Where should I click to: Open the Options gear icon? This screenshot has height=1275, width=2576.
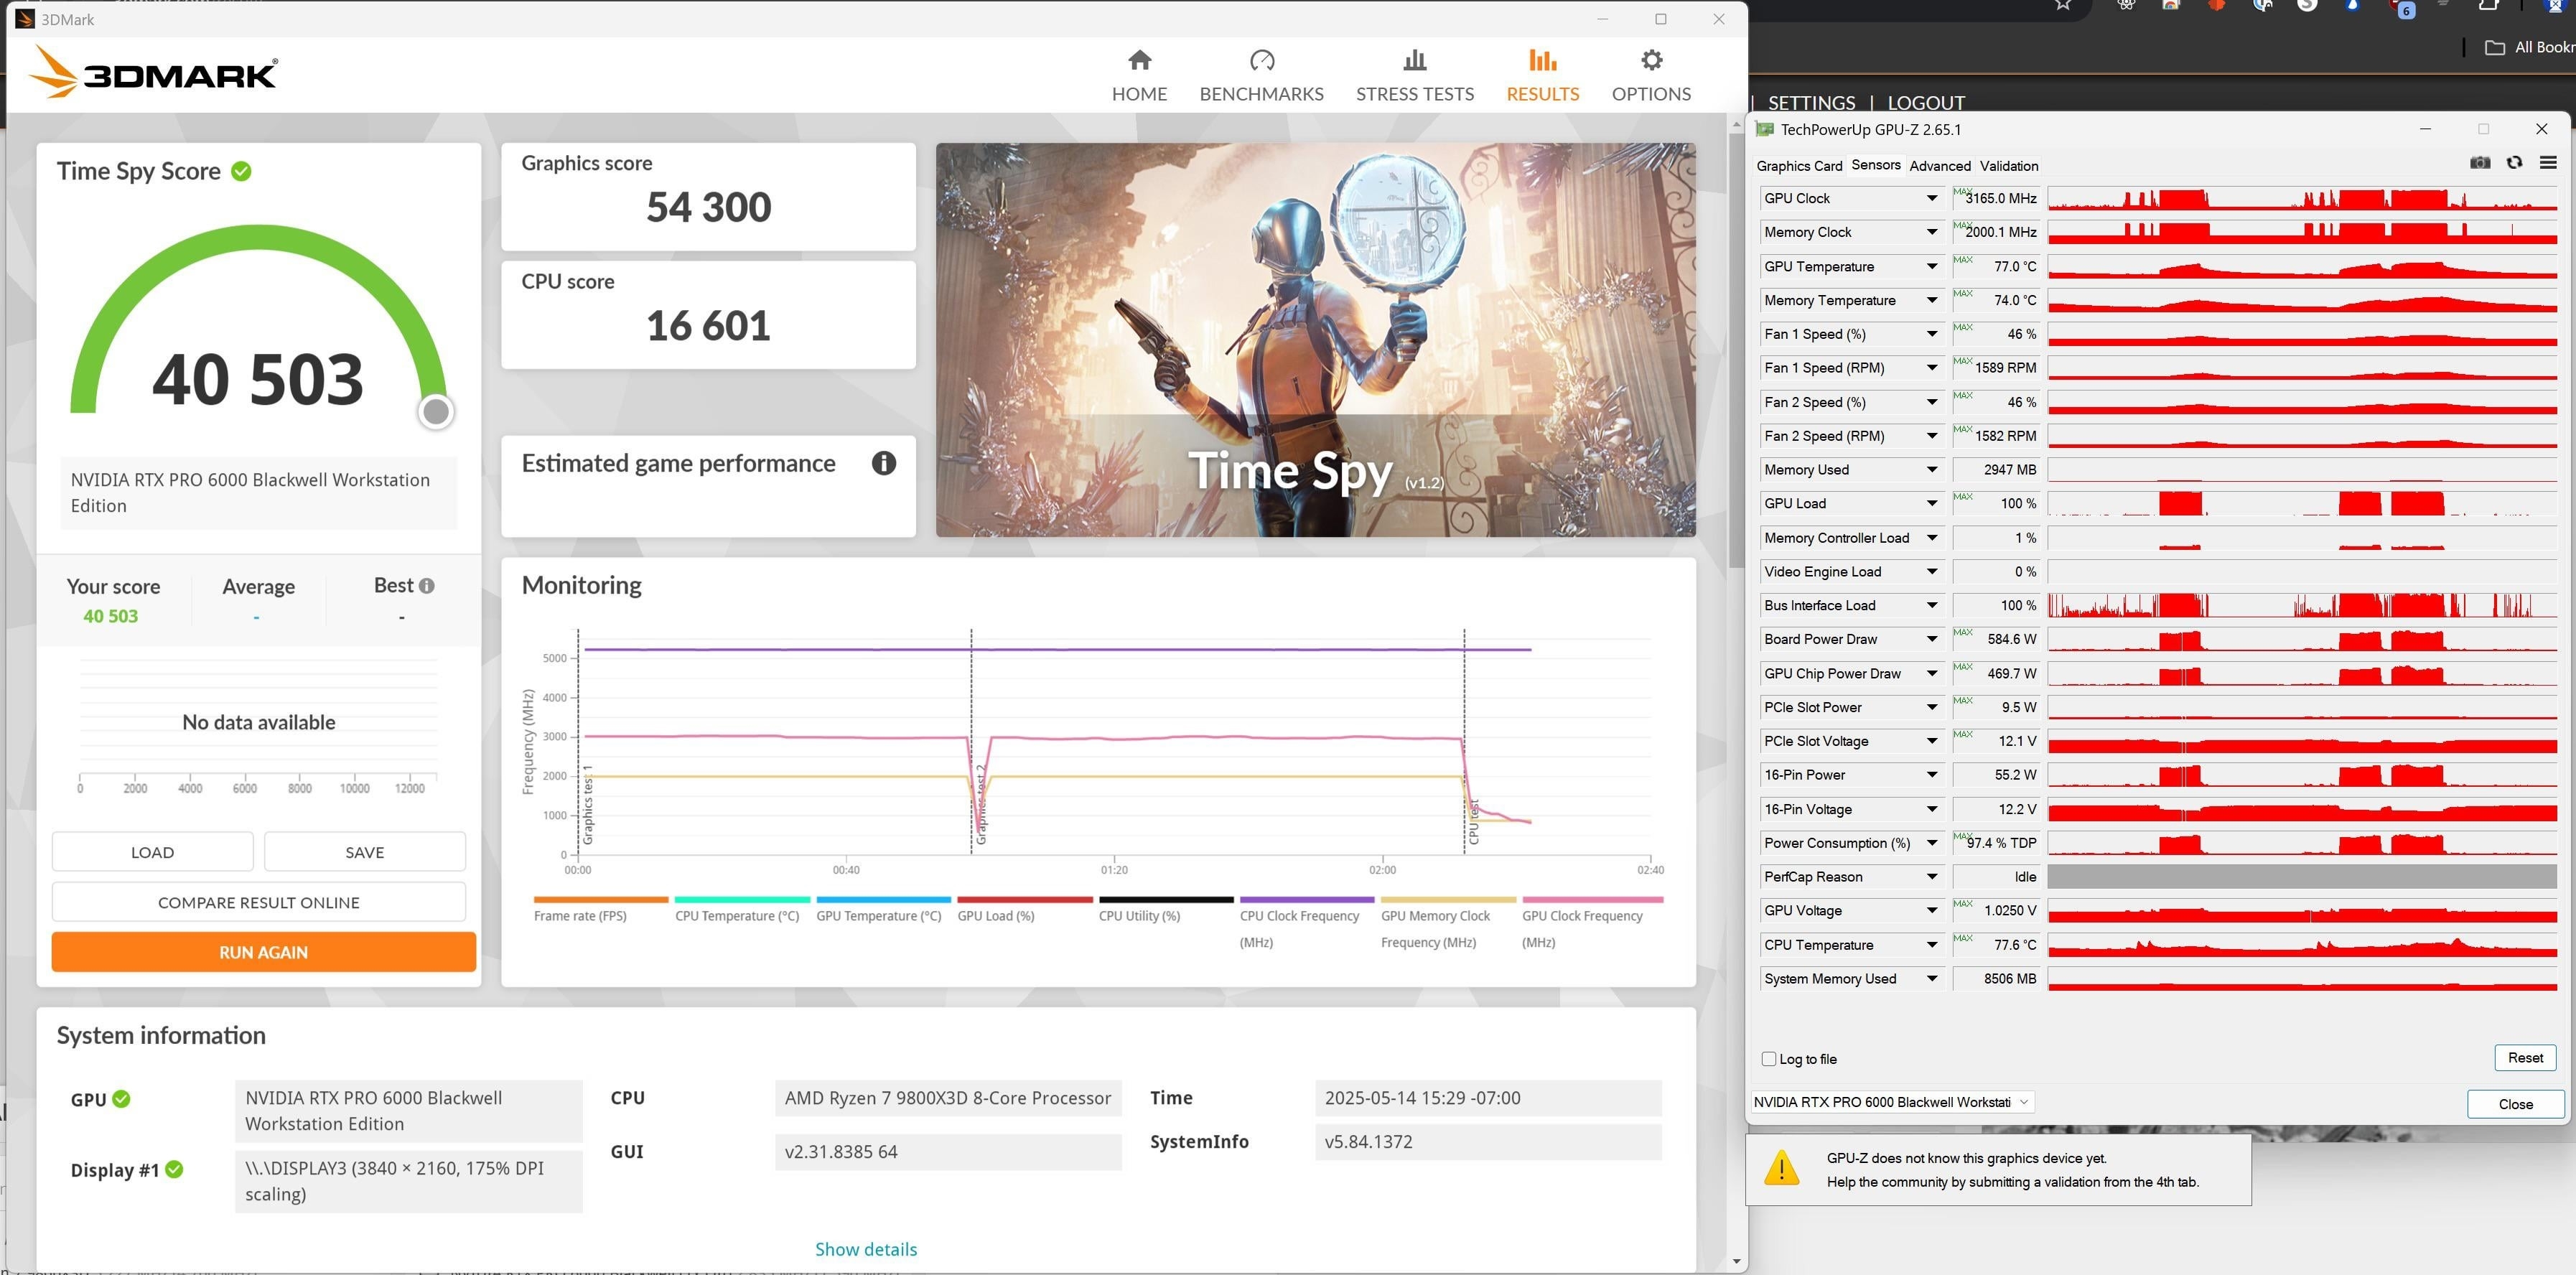pos(1651,61)
